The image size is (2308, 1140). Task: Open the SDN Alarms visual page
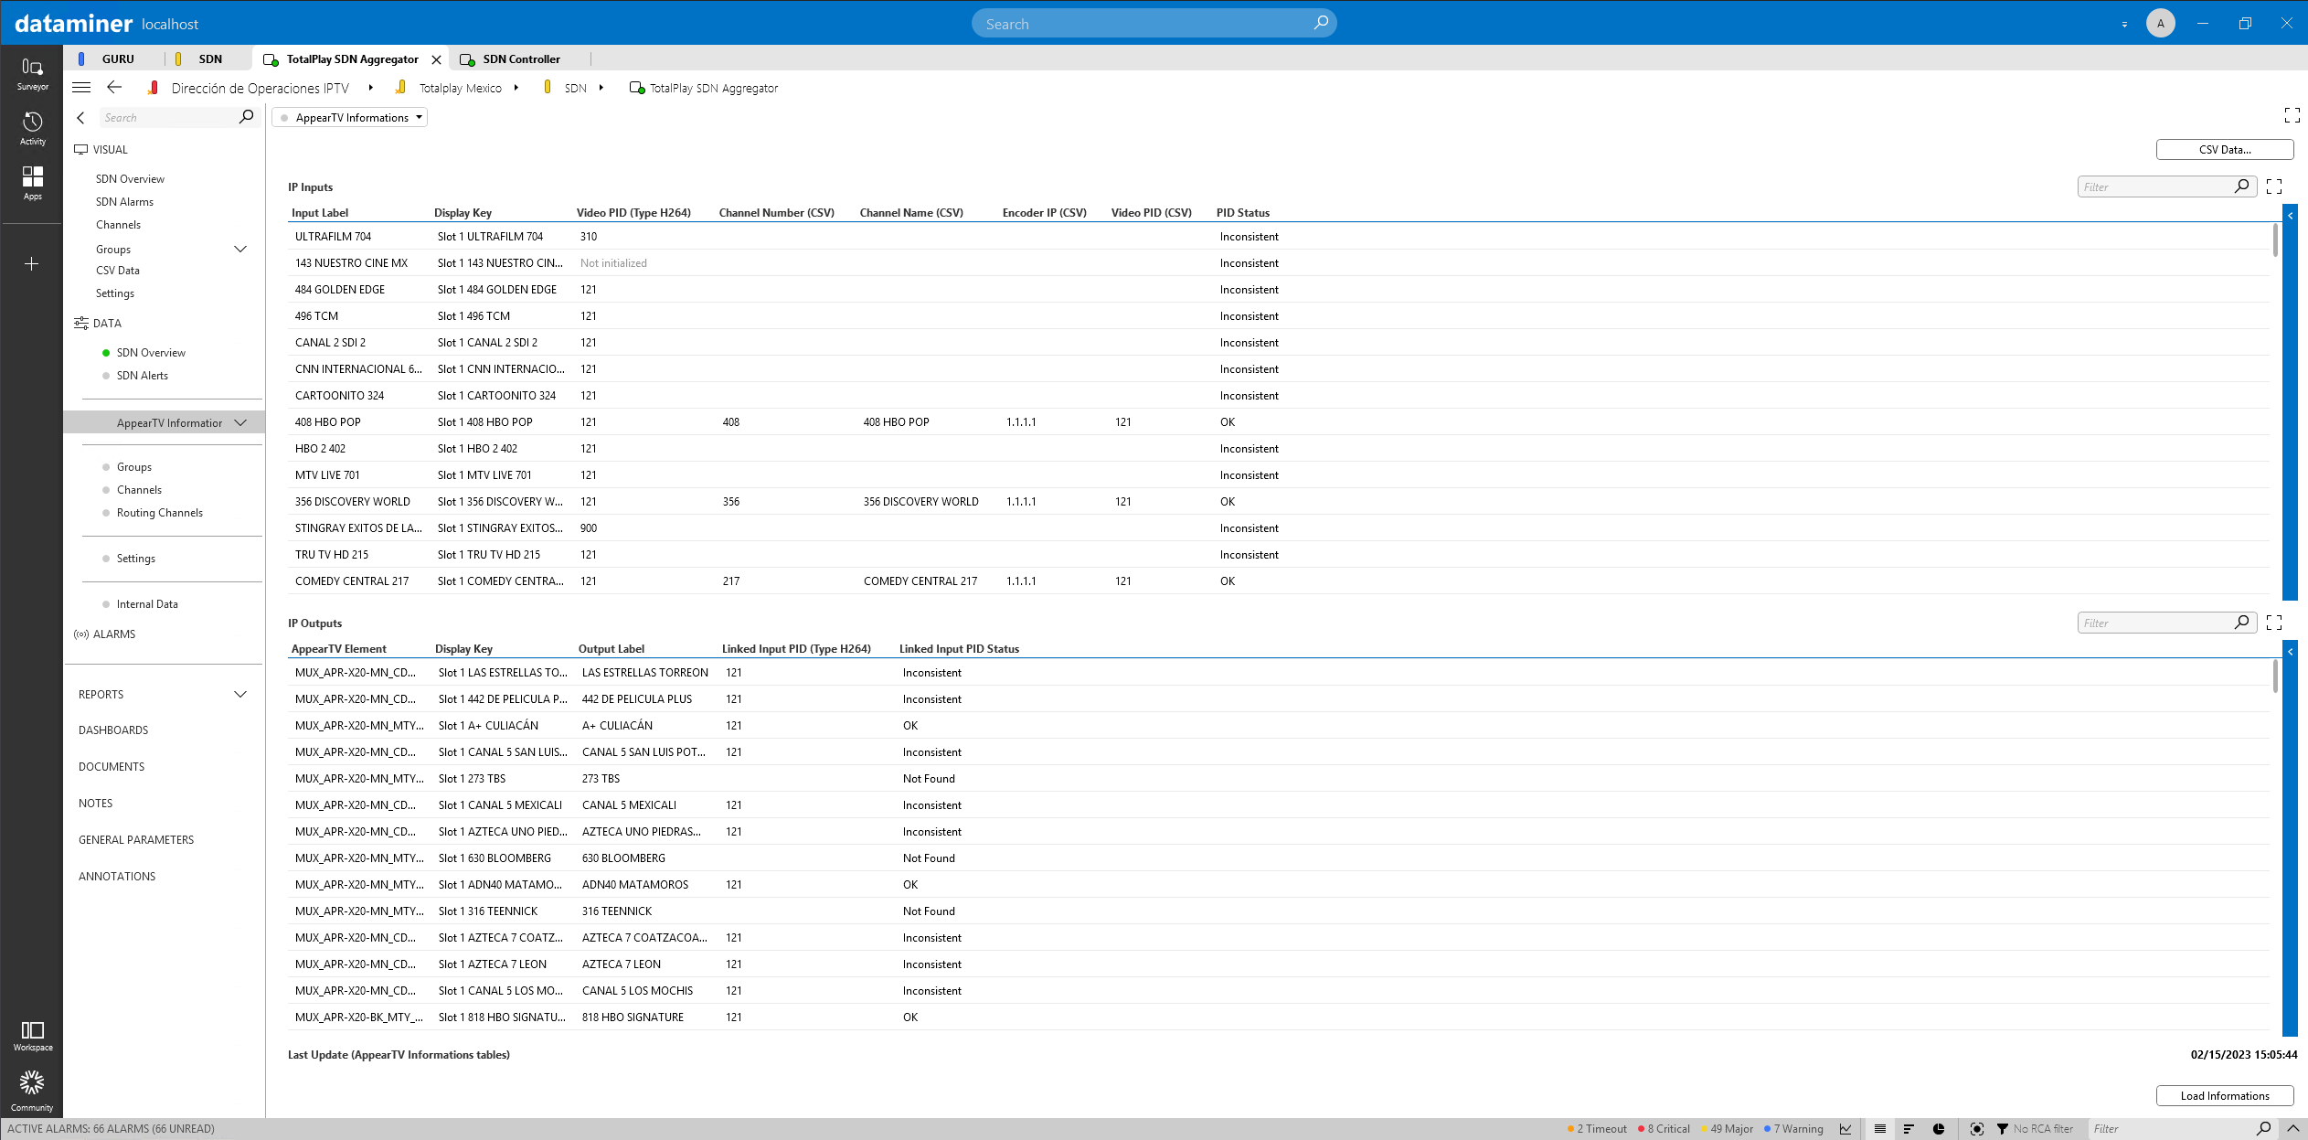124,202
